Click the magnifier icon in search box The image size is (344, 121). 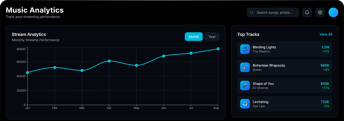(252, 12)
